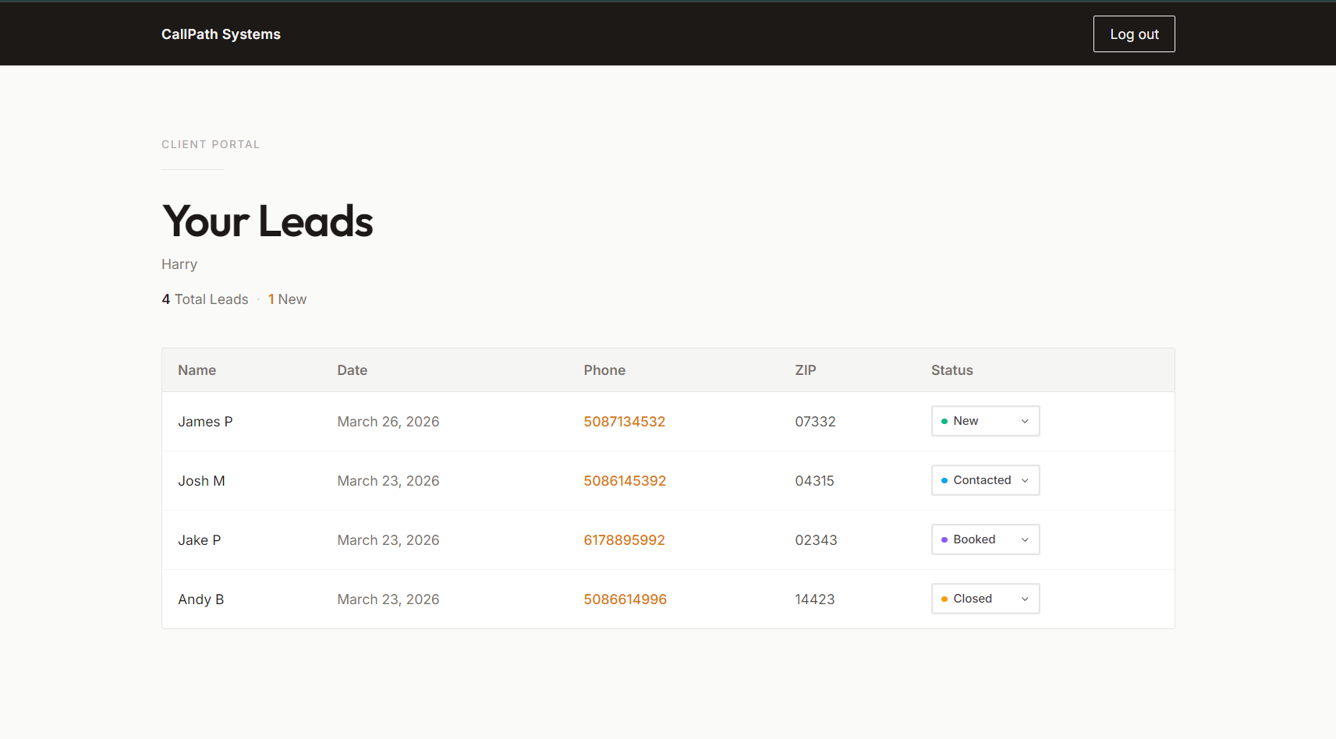1336x739 pixels.
Task: Click the chevron on the New status selector
Action: pyautogui.click(x=1025, y=420)
